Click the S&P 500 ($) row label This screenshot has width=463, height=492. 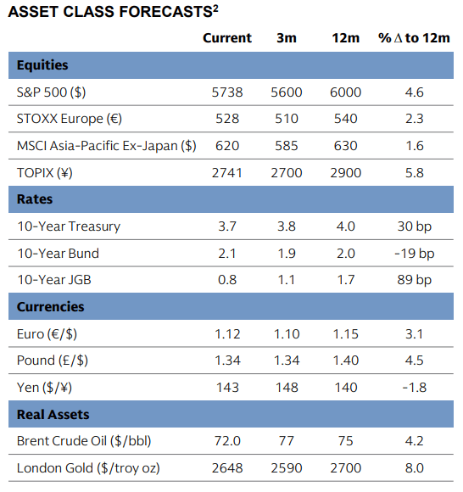[x=51, y=92]
